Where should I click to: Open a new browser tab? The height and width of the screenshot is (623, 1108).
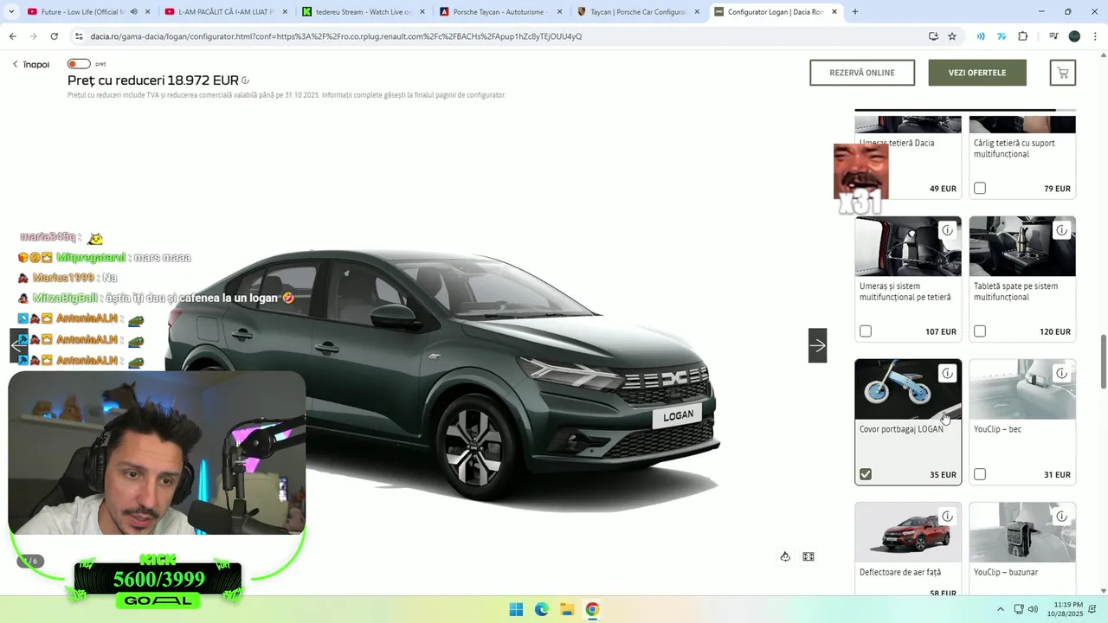tap(855, 12)
